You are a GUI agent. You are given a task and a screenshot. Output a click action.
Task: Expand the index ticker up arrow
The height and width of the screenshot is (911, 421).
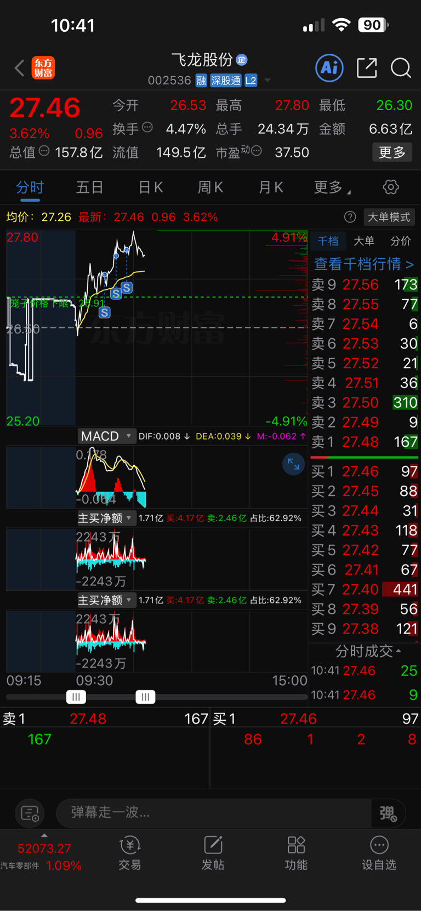tap(44, 835)
